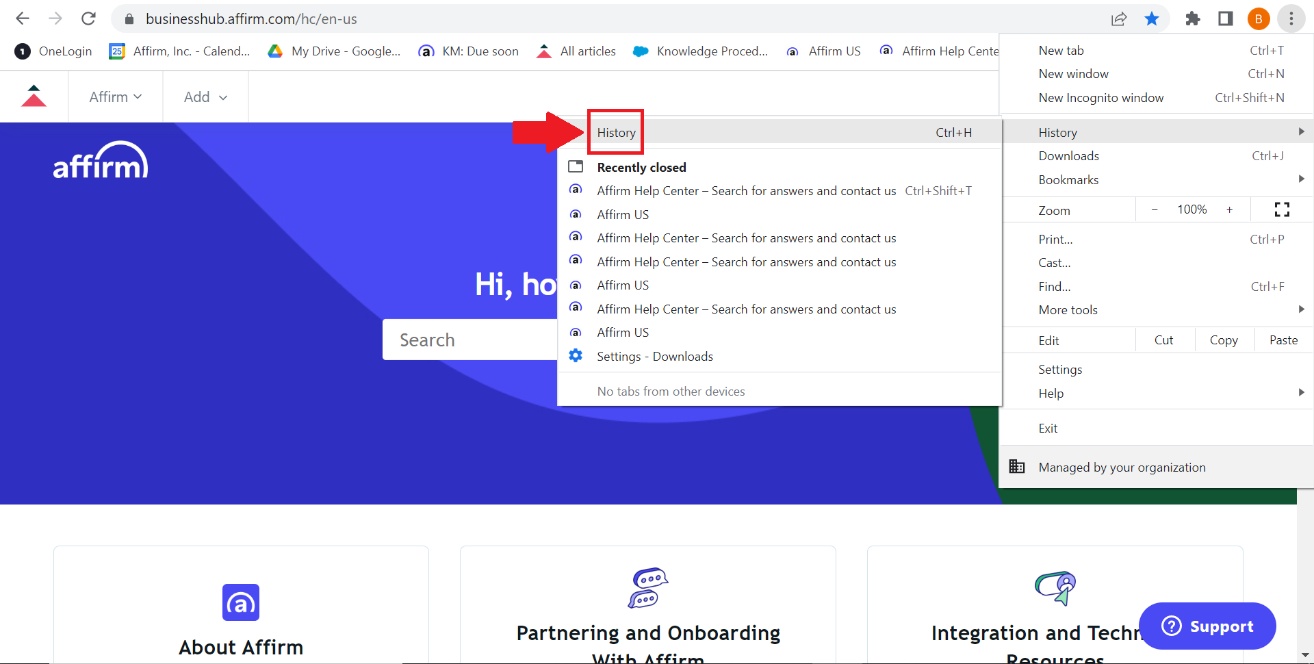Click the address bar URL
This screenshot has width=1314, height=664.
[x=251, y=19]
